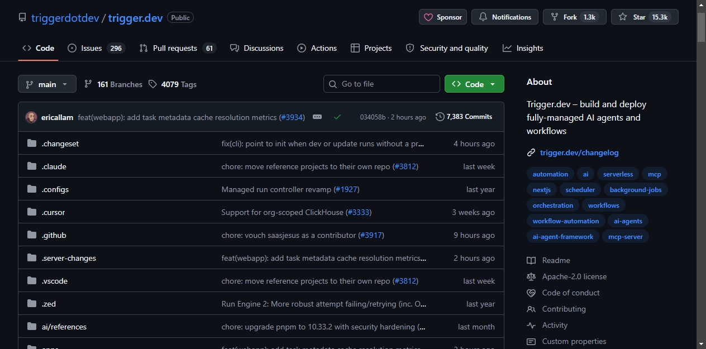Open the green Code dropdown button
The image size is (706, 349).
pyautogui.click(x=474, y=84)
